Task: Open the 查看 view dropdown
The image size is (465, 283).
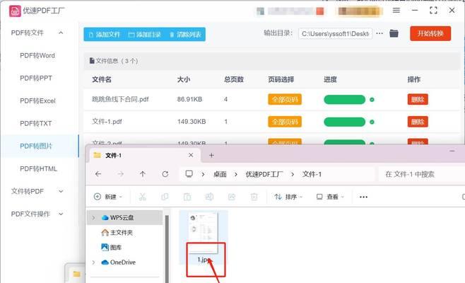Action: coord(330,197)
